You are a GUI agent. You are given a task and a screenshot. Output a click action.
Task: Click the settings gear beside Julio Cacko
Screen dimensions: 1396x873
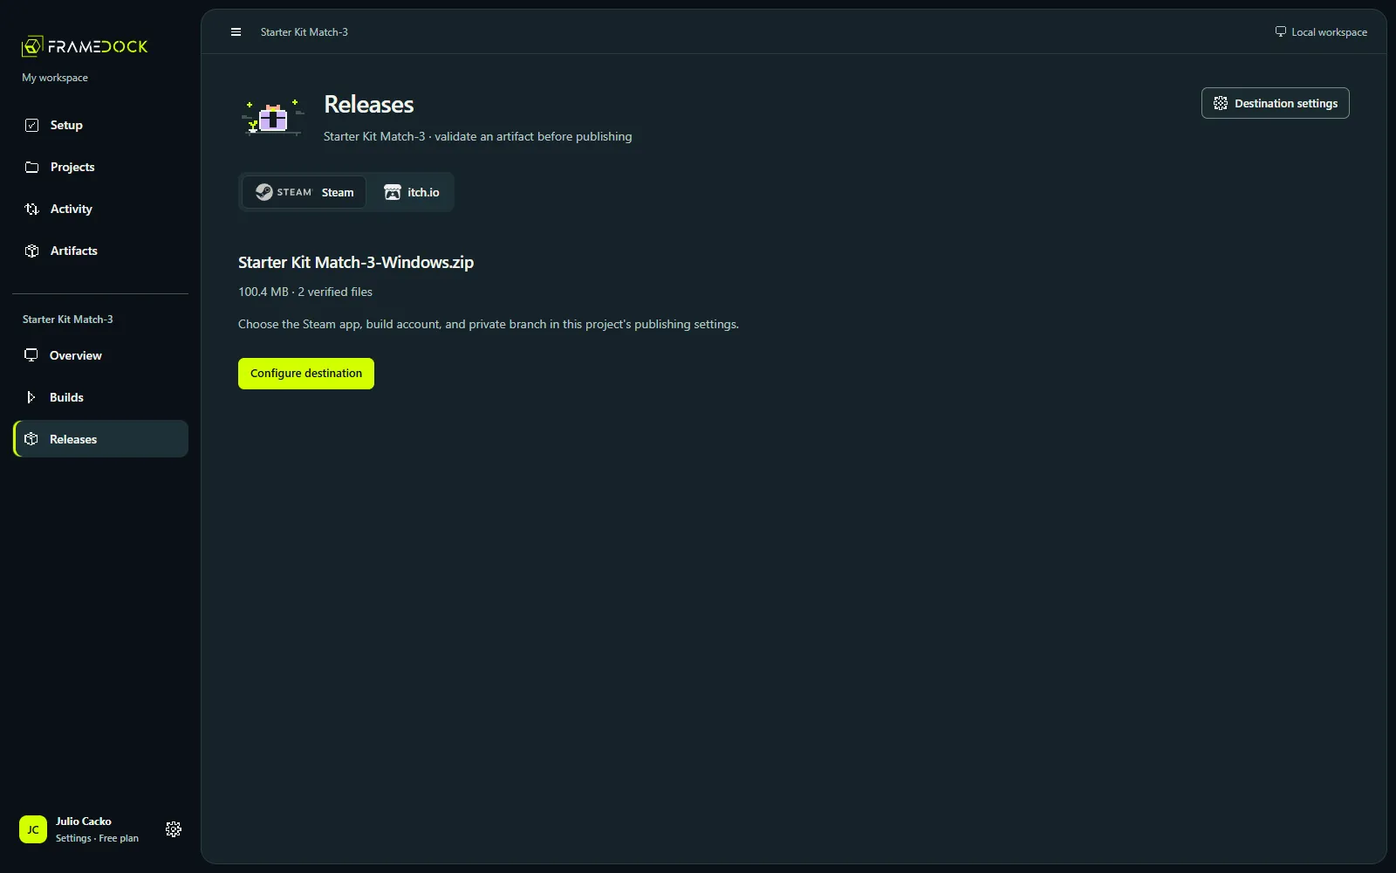click(174, 829)
